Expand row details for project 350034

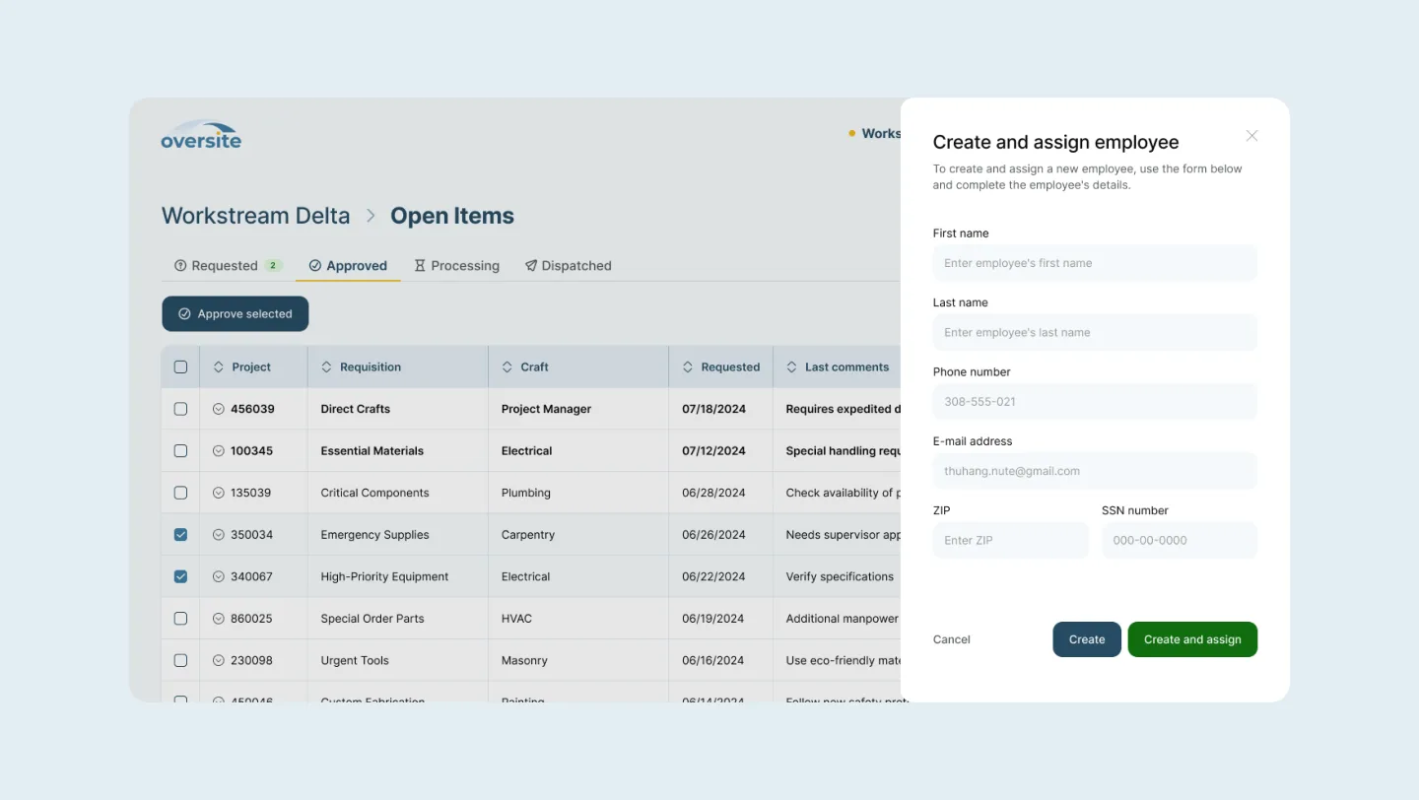click(219, 535)
